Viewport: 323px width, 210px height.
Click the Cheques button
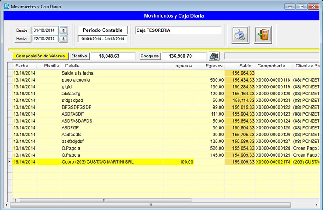[x=149, y=56]
